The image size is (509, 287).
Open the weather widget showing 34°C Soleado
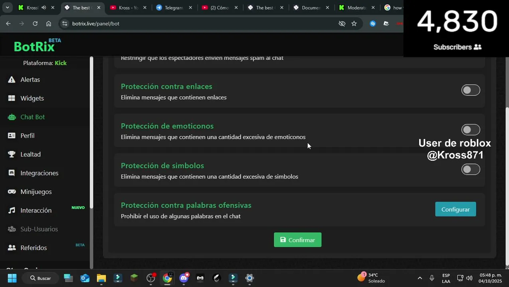click(x=371, y=278)
